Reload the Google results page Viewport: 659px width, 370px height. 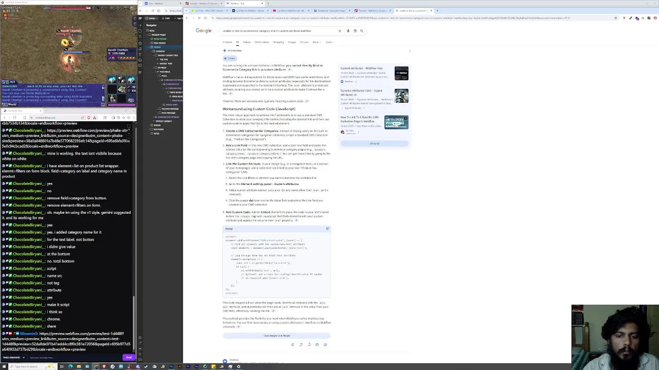click(x=199, y=18)
